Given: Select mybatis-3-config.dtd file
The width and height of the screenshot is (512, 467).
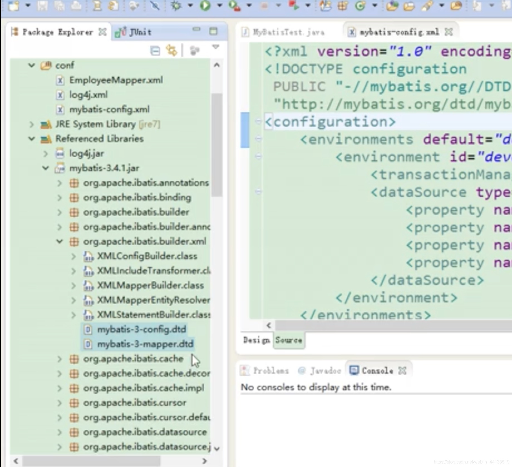Looking at the screenshot, I should tap(135, 330).
